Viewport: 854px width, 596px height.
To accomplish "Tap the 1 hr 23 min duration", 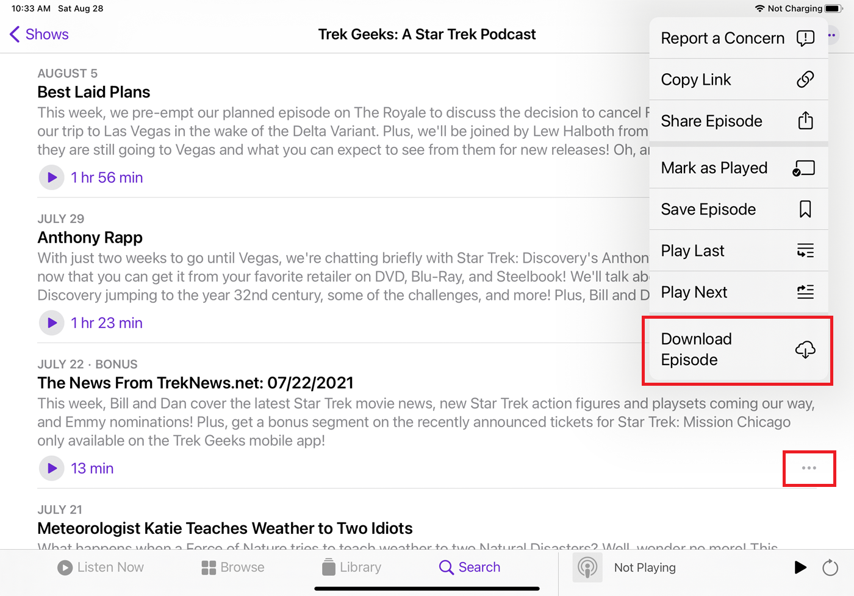I will point(107,323).
